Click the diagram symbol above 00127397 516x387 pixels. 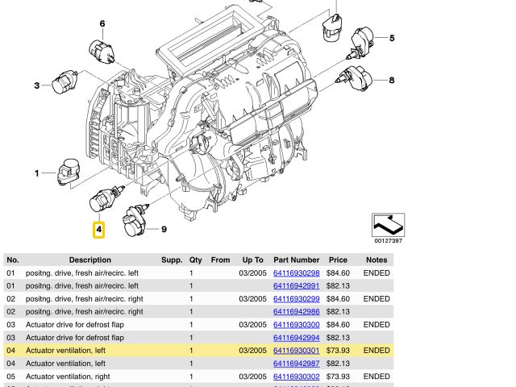coord(388,224)
